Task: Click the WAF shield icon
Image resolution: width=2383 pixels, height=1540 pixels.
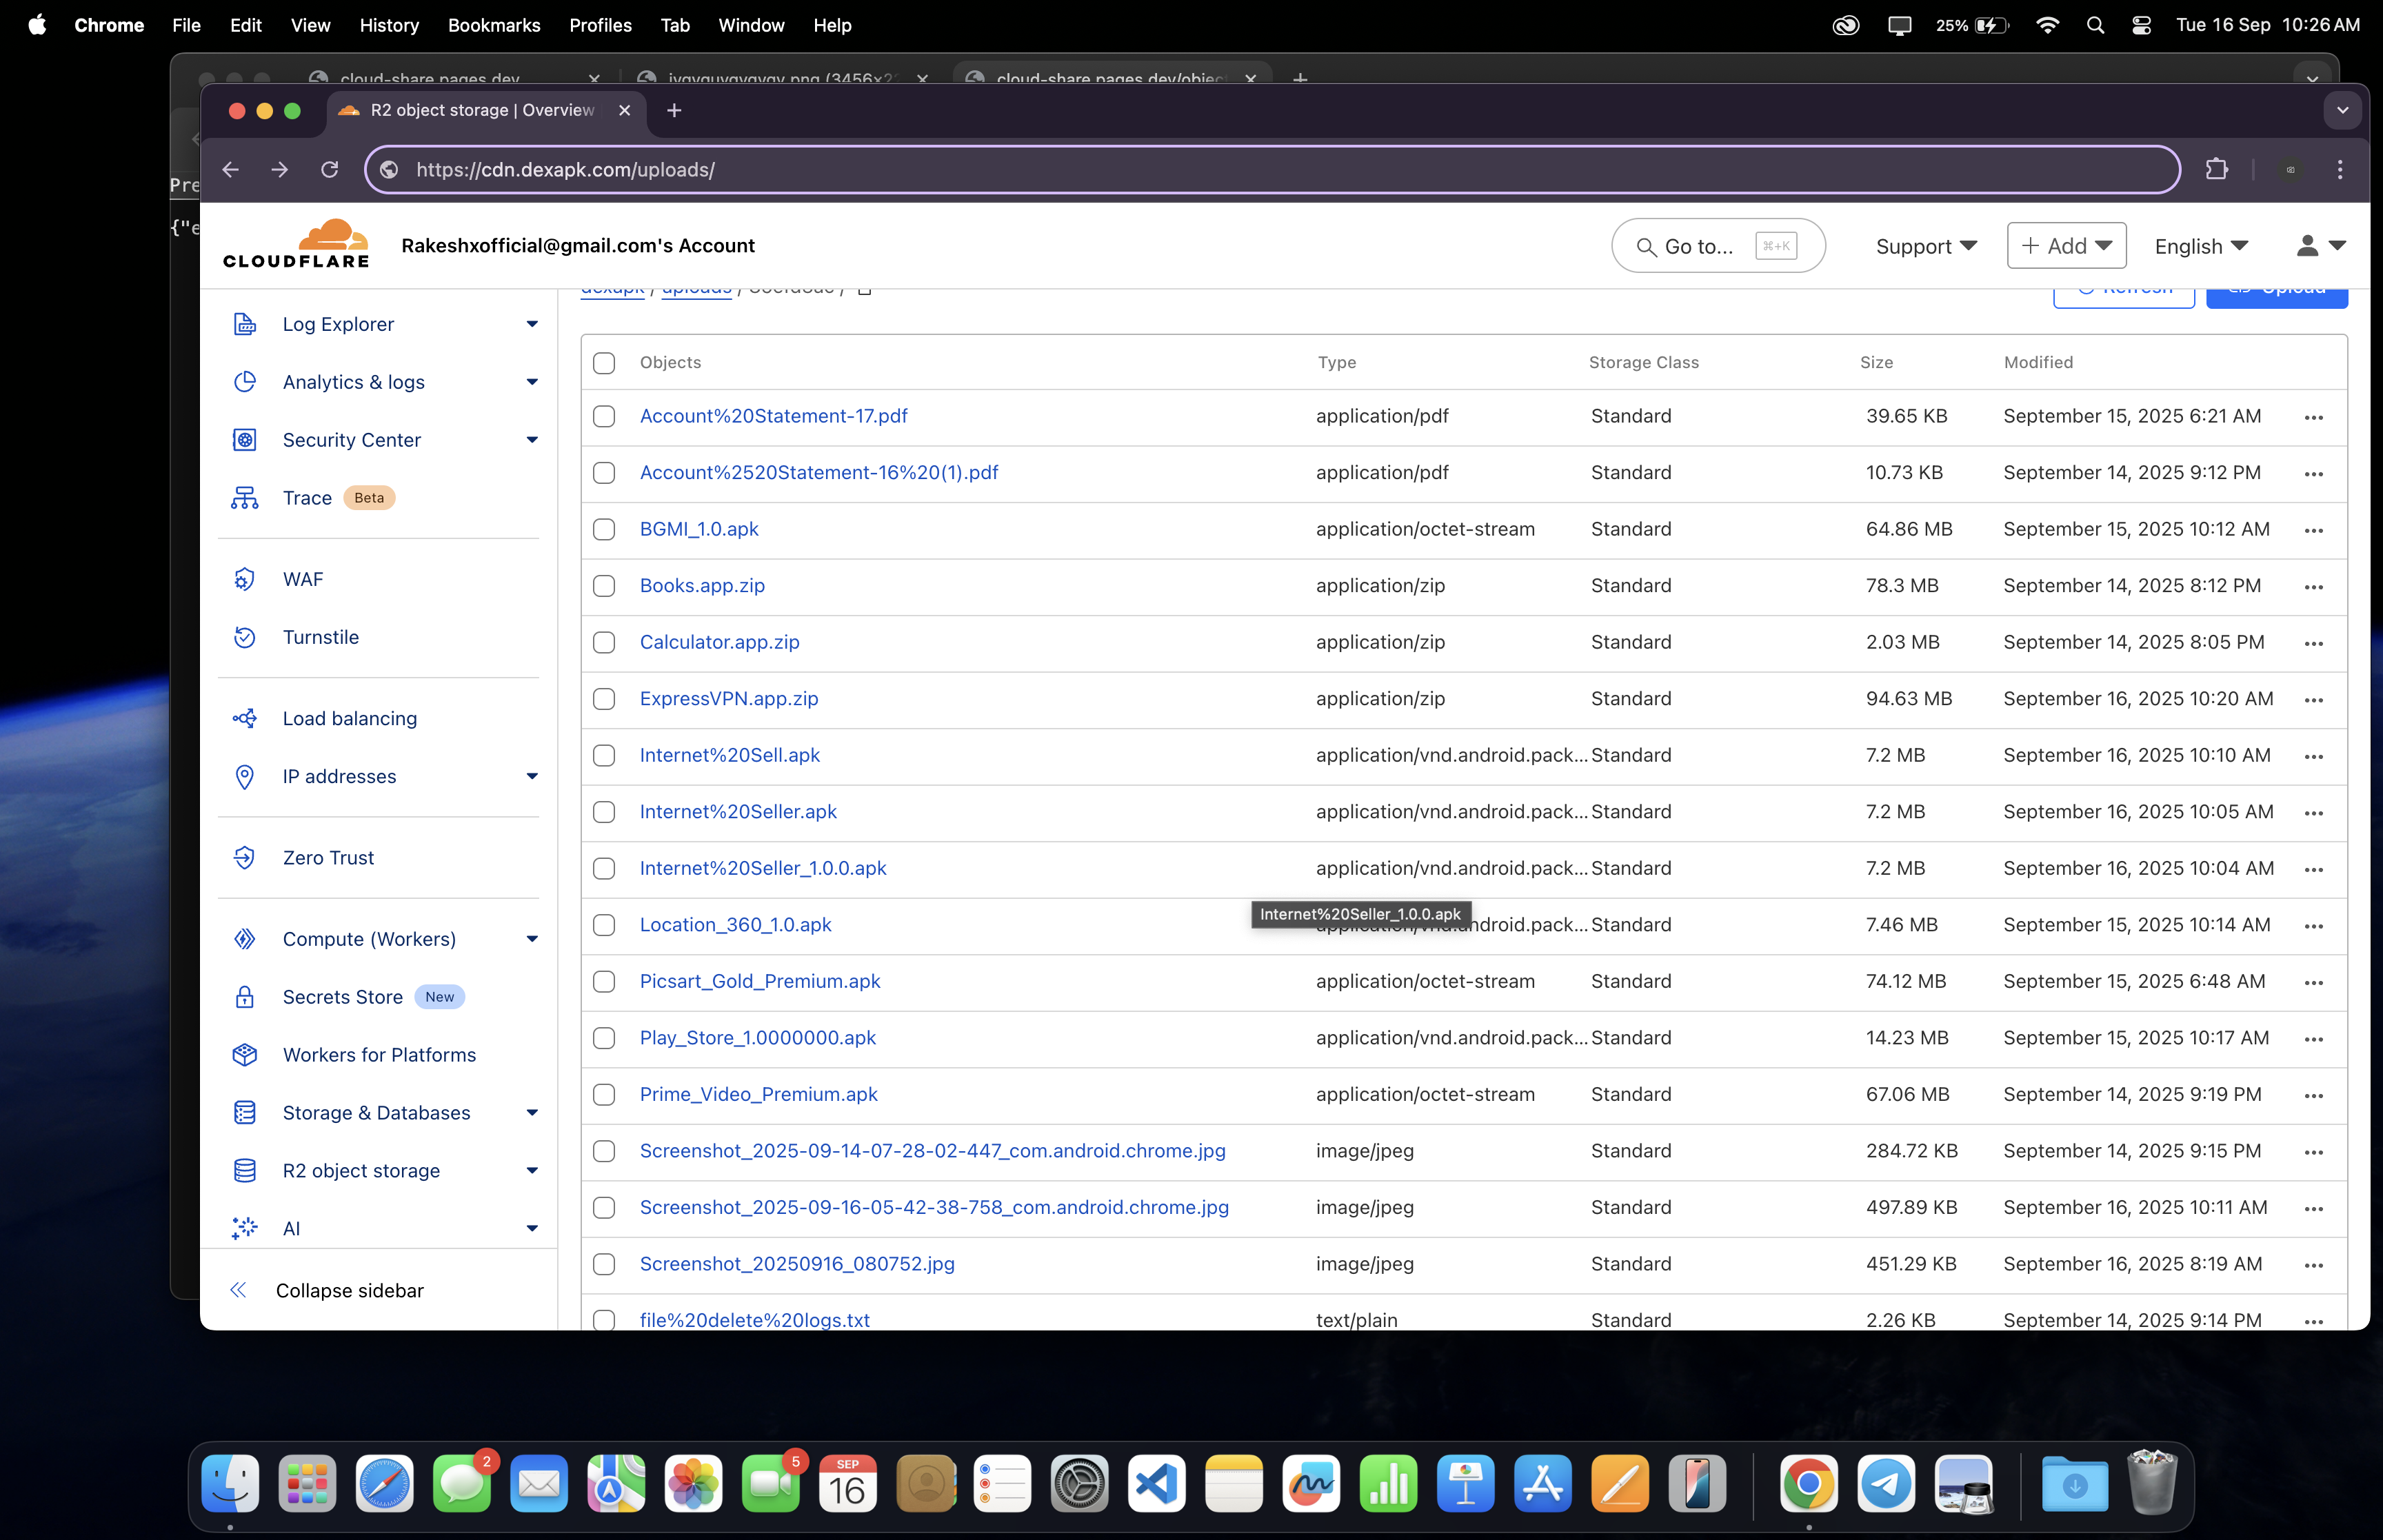Action: pyautogui.click(x=244, y=579)
